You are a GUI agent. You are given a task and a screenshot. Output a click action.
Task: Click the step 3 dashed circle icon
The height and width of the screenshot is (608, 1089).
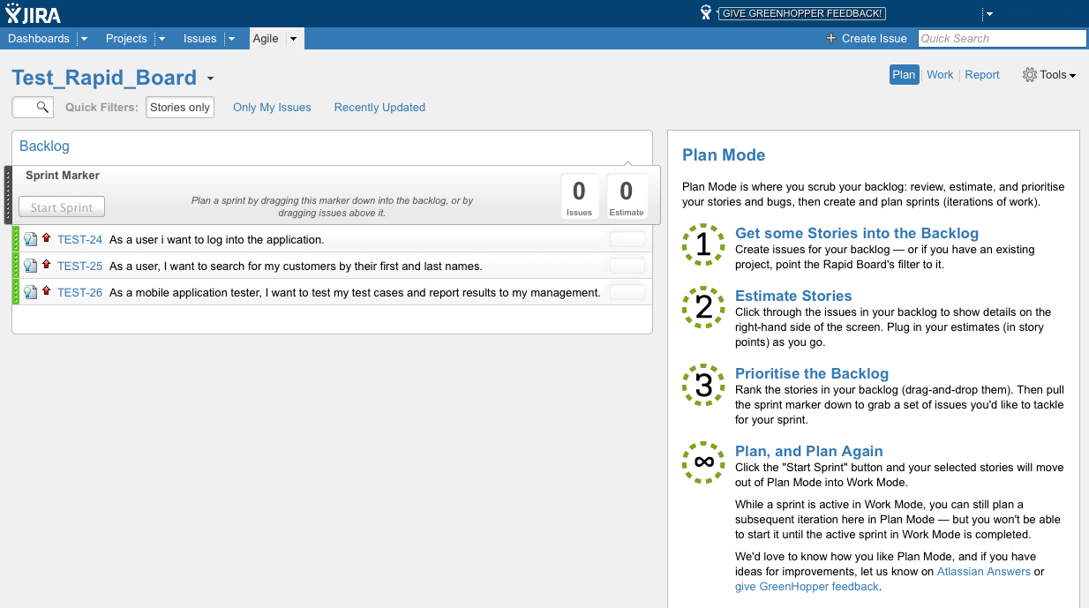(x=703, y=385)
